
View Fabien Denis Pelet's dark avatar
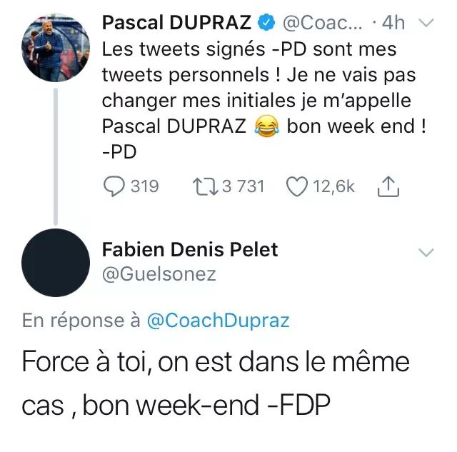(55, 265)
